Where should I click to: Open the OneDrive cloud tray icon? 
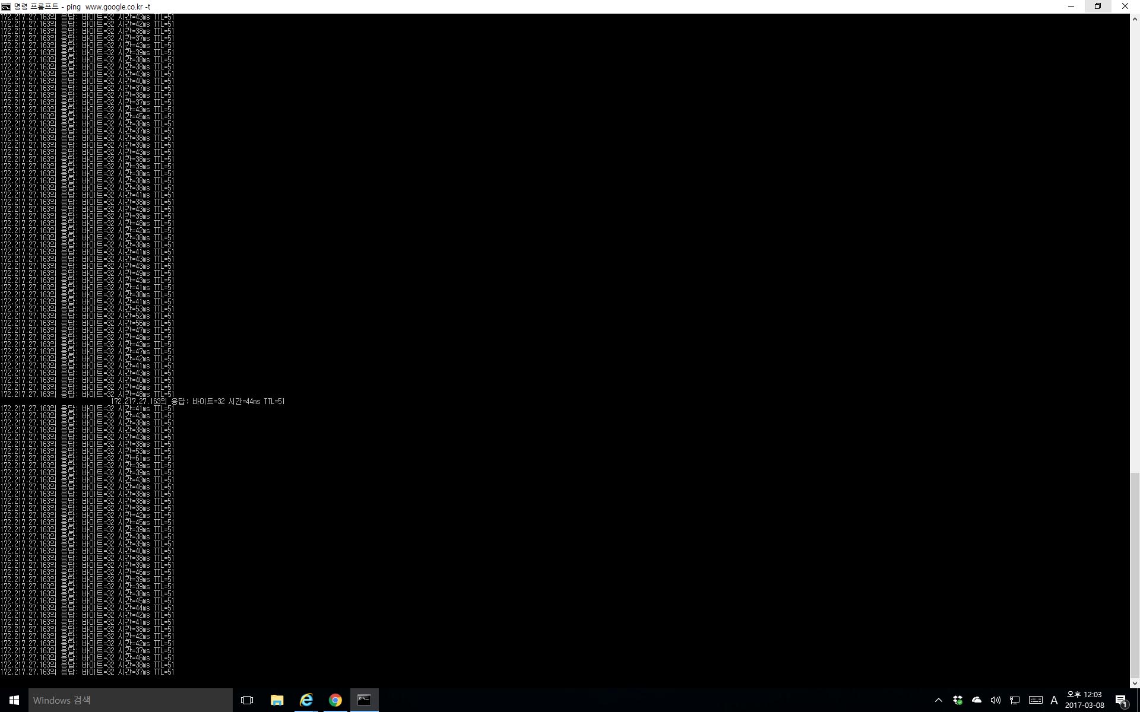click(x=977, y=700)
